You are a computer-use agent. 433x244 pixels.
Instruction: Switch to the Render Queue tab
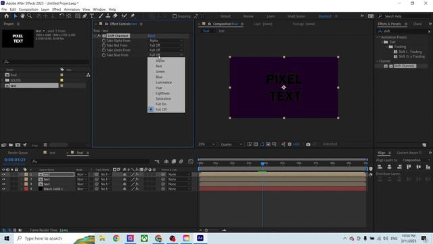pyautogui.click(x=18, y=152)
